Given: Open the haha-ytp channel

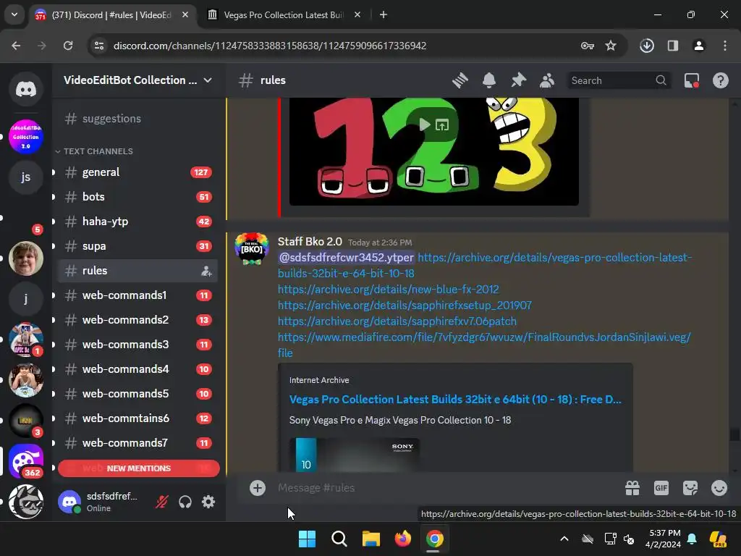Looking at the screenshot, I should (137, 222).
